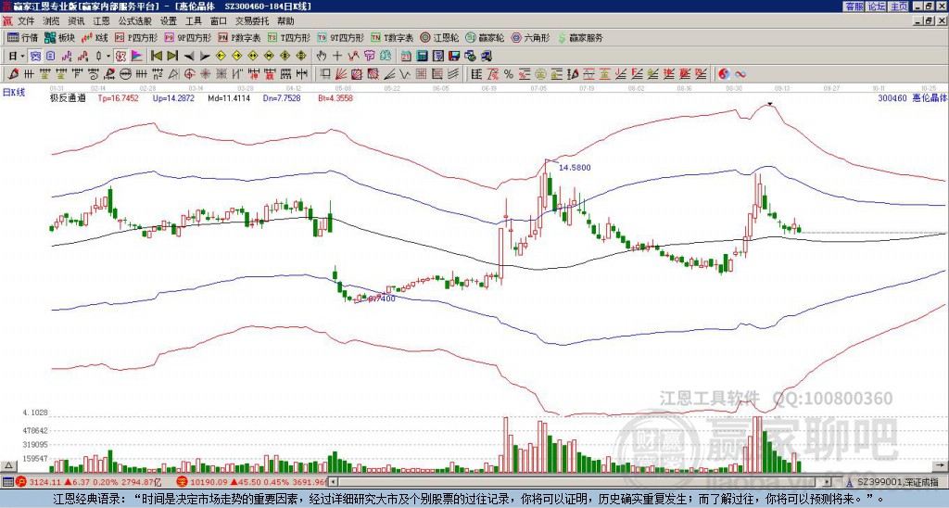Image resolution: width=949 pixels, height=508 pixels.
Task: Open the 9T四方形 tool
Action: [x=340, y=37]
